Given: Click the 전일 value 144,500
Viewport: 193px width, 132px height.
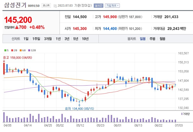Looking at the screenshot, I should pyautogui.click(x=80, y=17).
